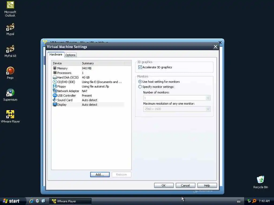Click the 7:40 AM taskbar clock
Image resolution: width=274 pixels, height=205 pixels.
pyautogui.click(x=264, y=201)
